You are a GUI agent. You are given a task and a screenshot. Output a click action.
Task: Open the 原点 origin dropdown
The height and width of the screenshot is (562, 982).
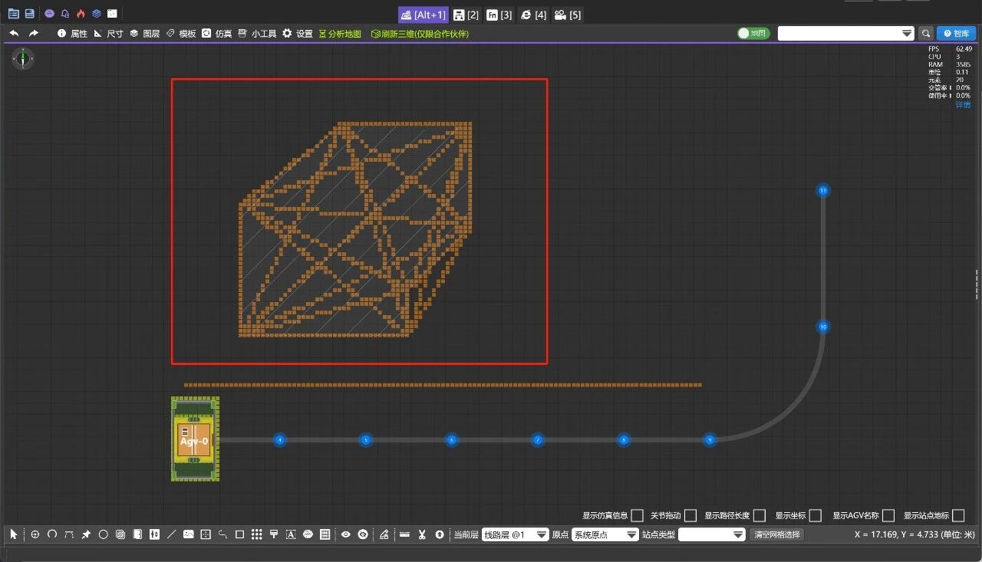tap(605, 534)
